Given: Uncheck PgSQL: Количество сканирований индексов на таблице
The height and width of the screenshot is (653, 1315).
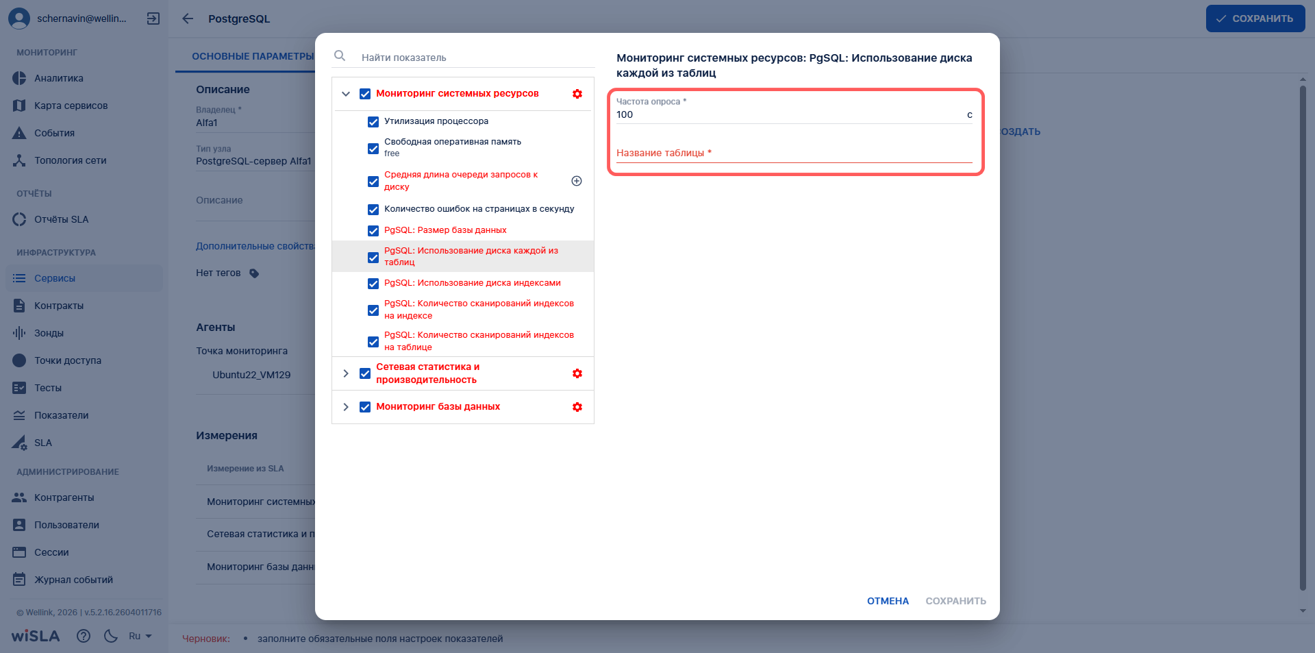Looking at the screenshot, I should [373, 342].
